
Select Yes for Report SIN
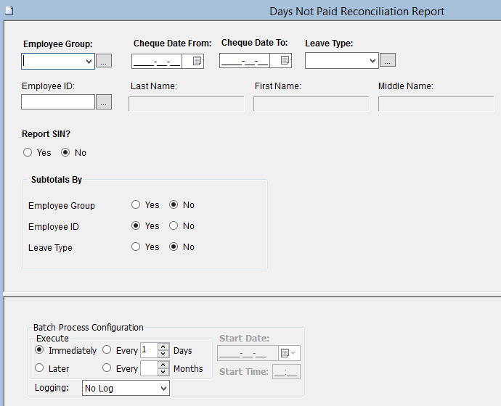[x=28, y=153]
